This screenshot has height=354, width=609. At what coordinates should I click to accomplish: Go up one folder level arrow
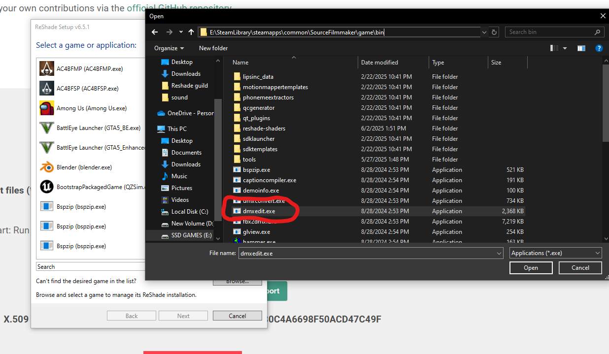191,32
